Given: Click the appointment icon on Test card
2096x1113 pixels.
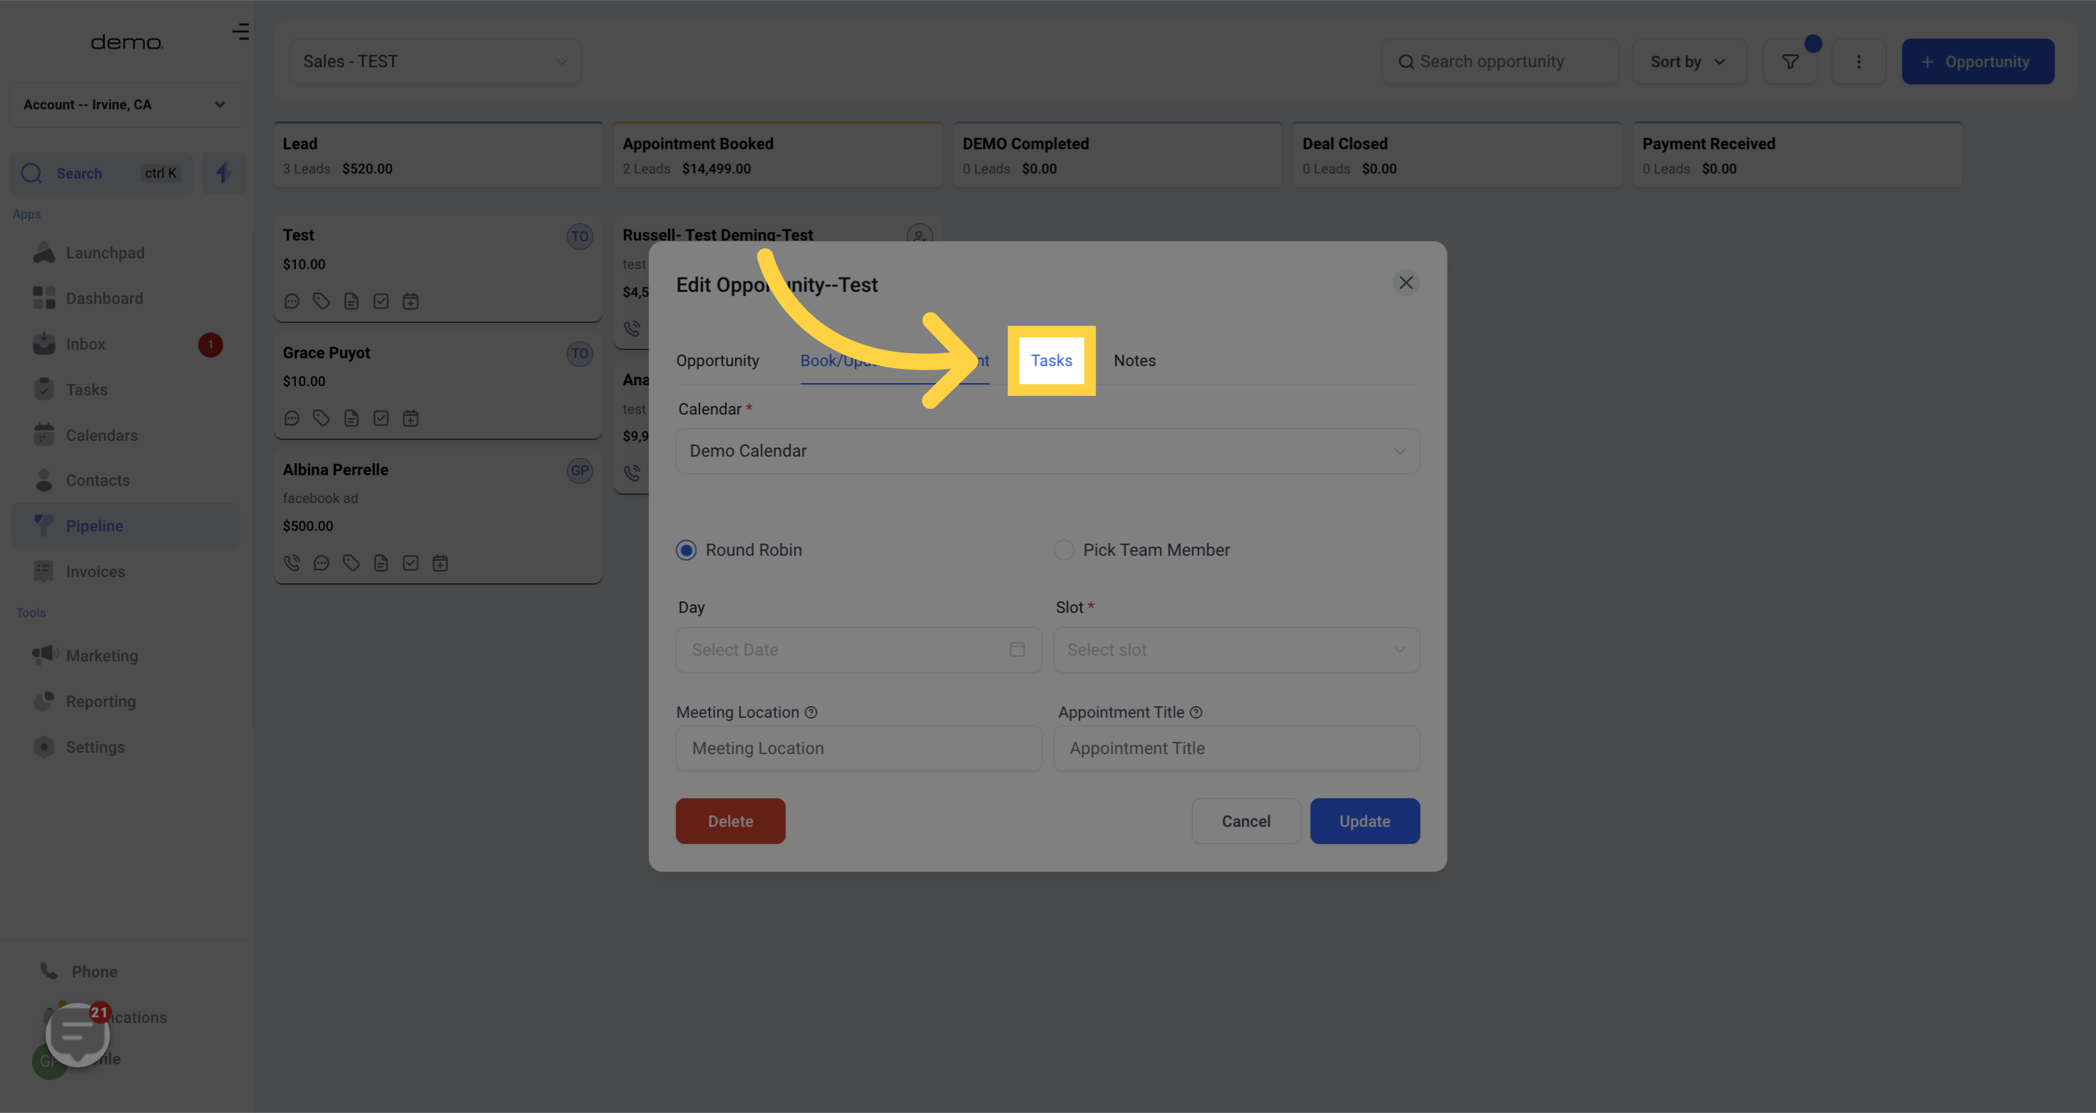Looking at the screenshot, I should tap(410, 302).
